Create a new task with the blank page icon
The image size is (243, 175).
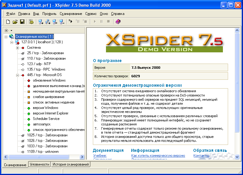tap(8, 22)
